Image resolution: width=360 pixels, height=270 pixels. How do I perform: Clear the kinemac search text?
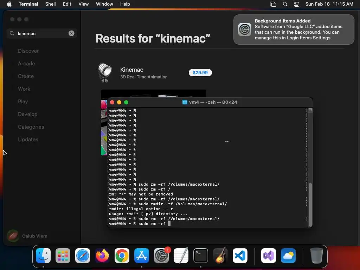[71, 33]
